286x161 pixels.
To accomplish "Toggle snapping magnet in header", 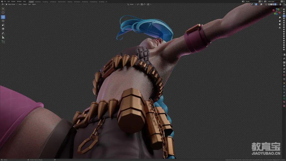I will [142, 5].
